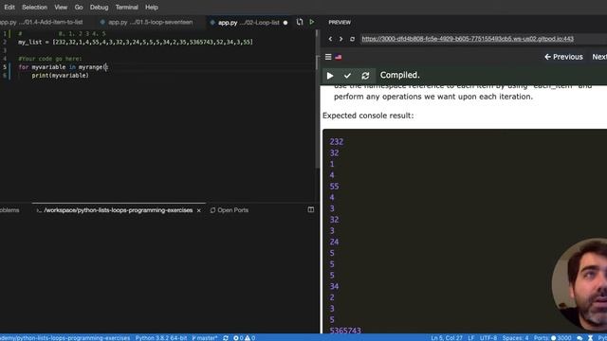Open the View menu
Screen dimensions: 607x341
[x=61, y=8]
